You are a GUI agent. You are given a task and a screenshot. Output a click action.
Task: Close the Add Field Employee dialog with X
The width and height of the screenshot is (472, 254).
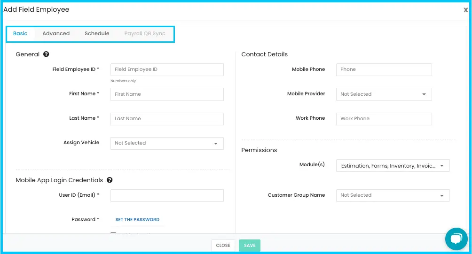[465, 10]
